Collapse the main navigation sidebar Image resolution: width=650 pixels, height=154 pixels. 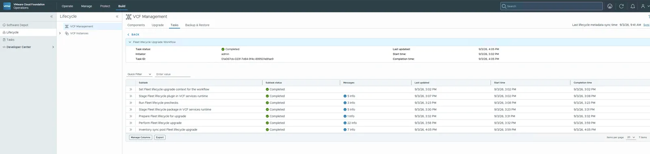(x=52, y=17)
